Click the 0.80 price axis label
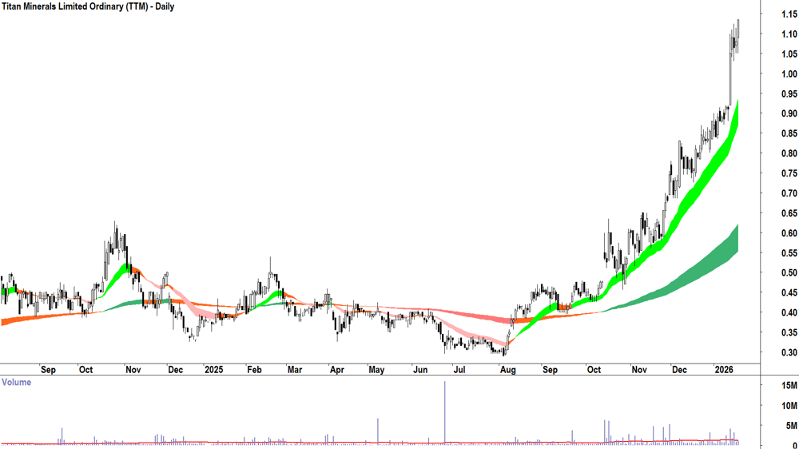 789,153
